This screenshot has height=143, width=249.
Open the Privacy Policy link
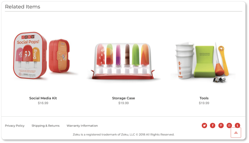[15, 126]
